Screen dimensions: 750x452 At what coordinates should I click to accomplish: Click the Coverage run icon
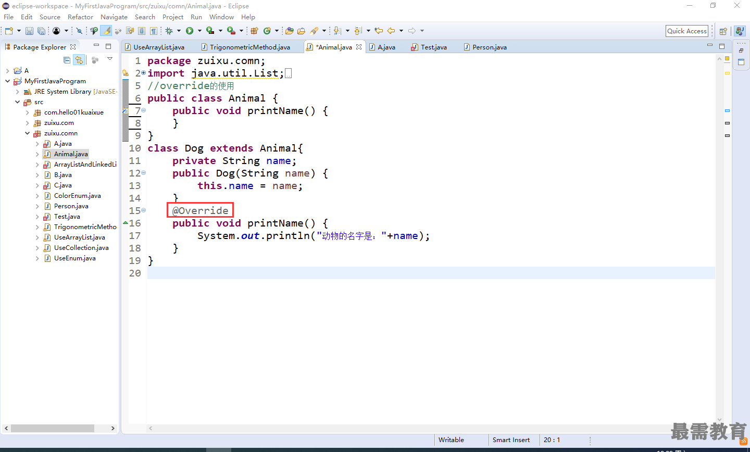click(x=210, y=31)
